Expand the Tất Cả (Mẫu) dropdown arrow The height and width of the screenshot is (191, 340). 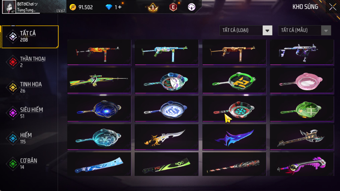click(326, 30)
